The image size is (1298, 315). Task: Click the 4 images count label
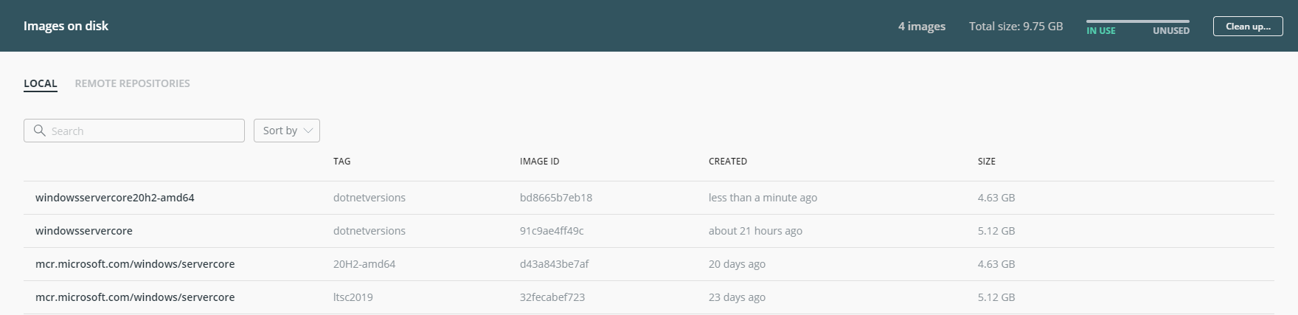pos(922,27)
